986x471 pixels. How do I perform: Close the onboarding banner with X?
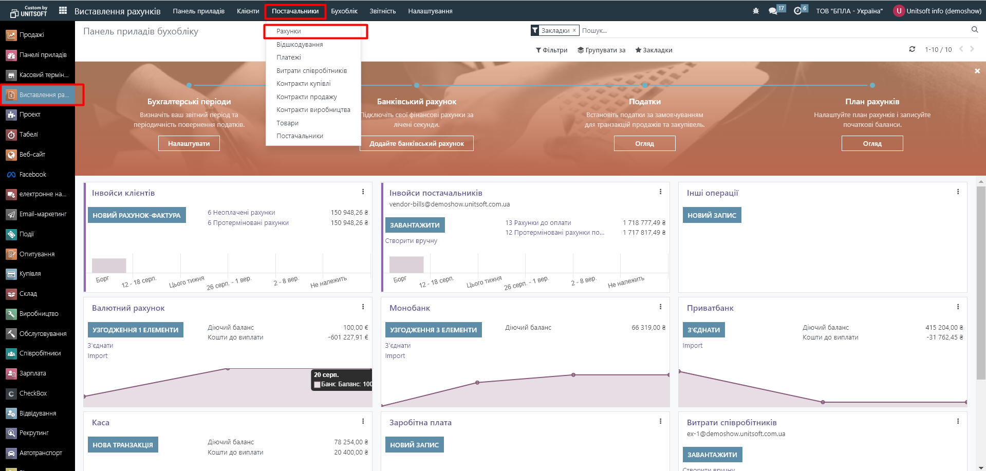[x=977, y=71]
